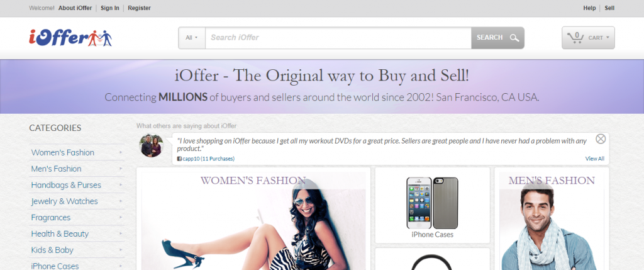The height and width of the screenshot is (270, 644).
Task: Click the iOffer logo
Action: point(70,38)
